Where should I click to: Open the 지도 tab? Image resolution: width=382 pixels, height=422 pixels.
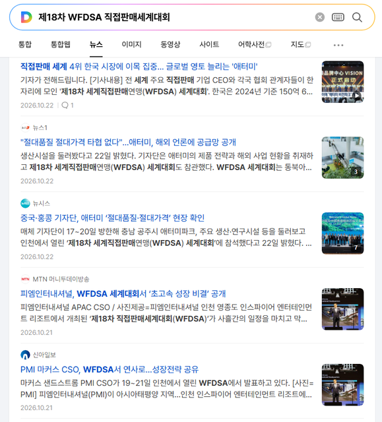pos(301,44)
